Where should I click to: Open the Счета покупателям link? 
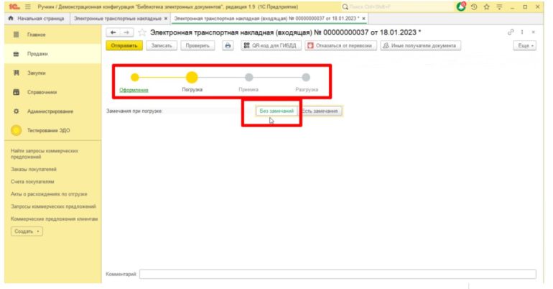point(32,182)
